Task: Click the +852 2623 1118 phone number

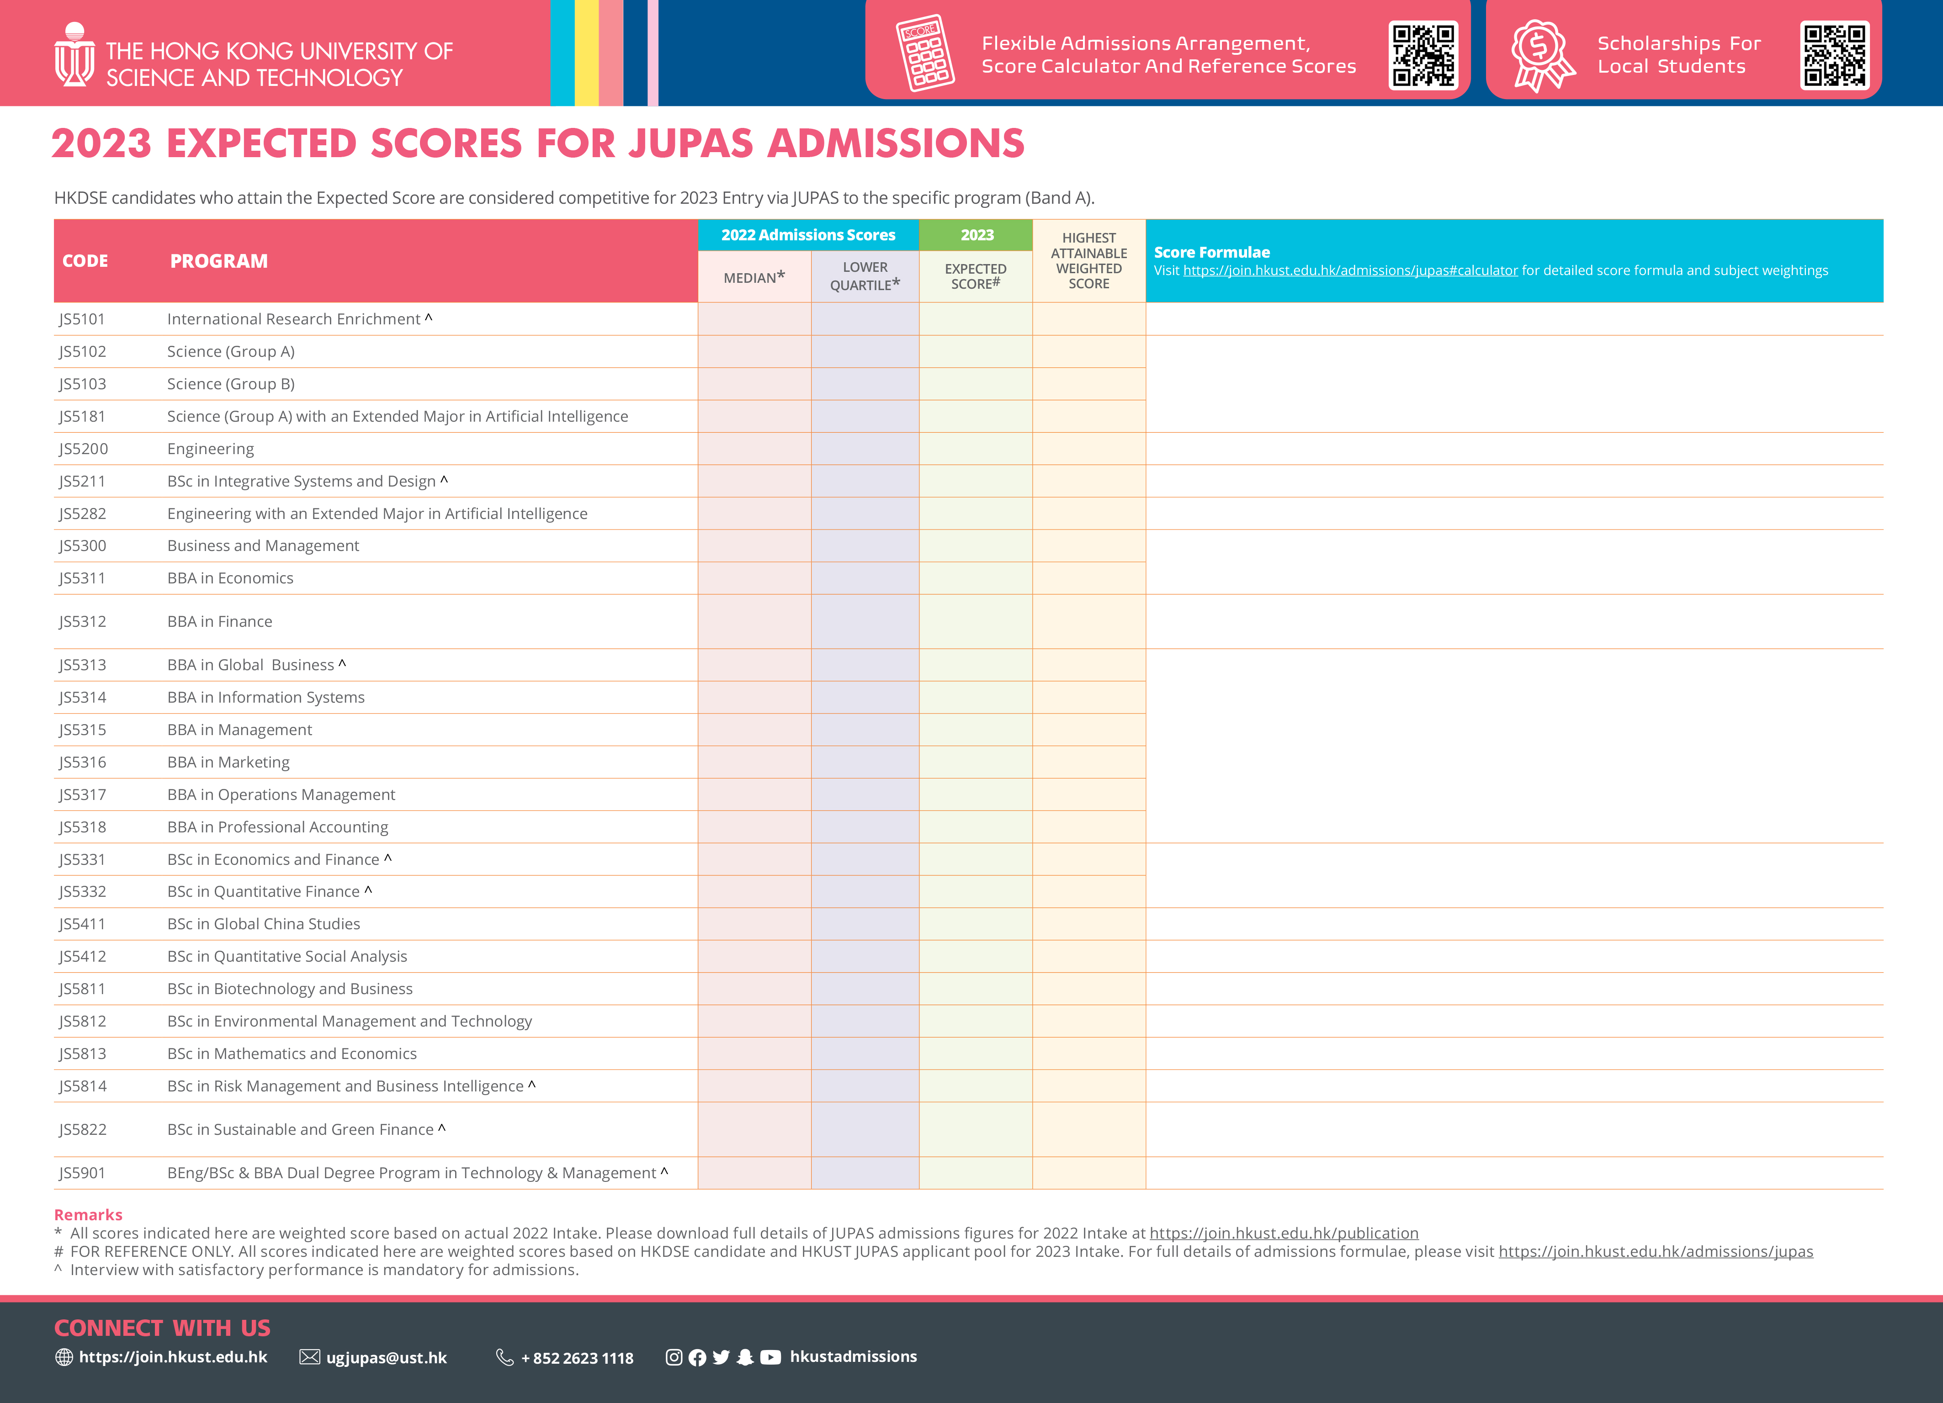Action: point(578,1358)
